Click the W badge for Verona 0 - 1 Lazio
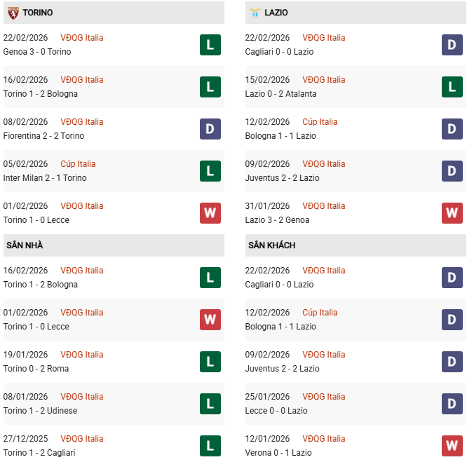 click(452, 446)
